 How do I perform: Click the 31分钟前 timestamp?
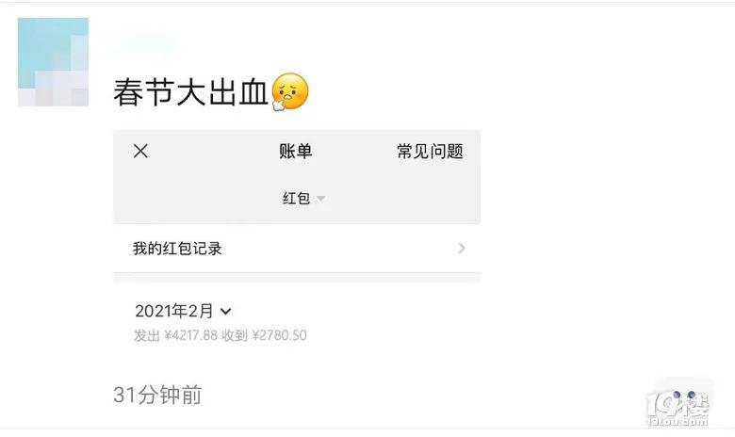pyautogui.click(x=157, y=395)
